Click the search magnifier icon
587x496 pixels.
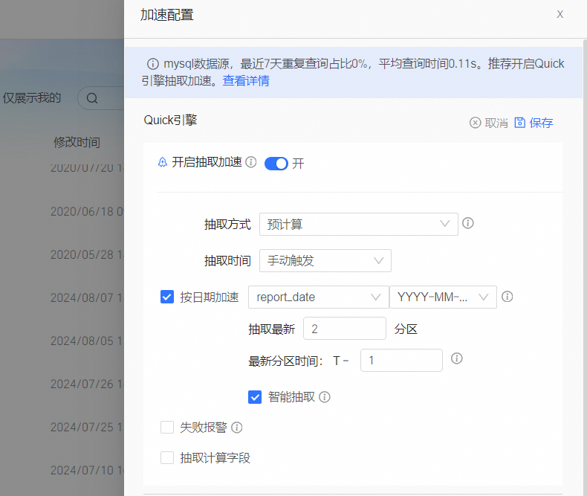(92, 98)
